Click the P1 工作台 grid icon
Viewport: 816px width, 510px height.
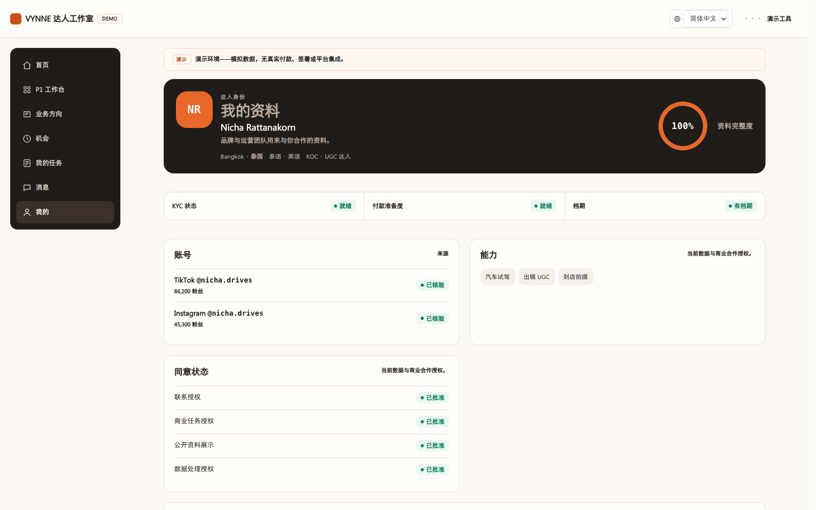point(27,90)
